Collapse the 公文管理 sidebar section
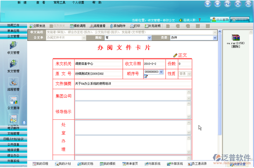This screenshot has height=168, width=254. coord(13,36)
